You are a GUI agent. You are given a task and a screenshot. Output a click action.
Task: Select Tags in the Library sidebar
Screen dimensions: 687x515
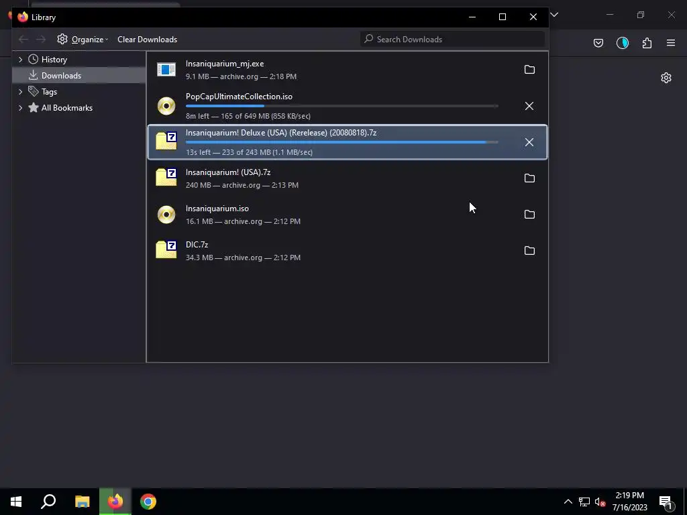[x=49, y=91]
